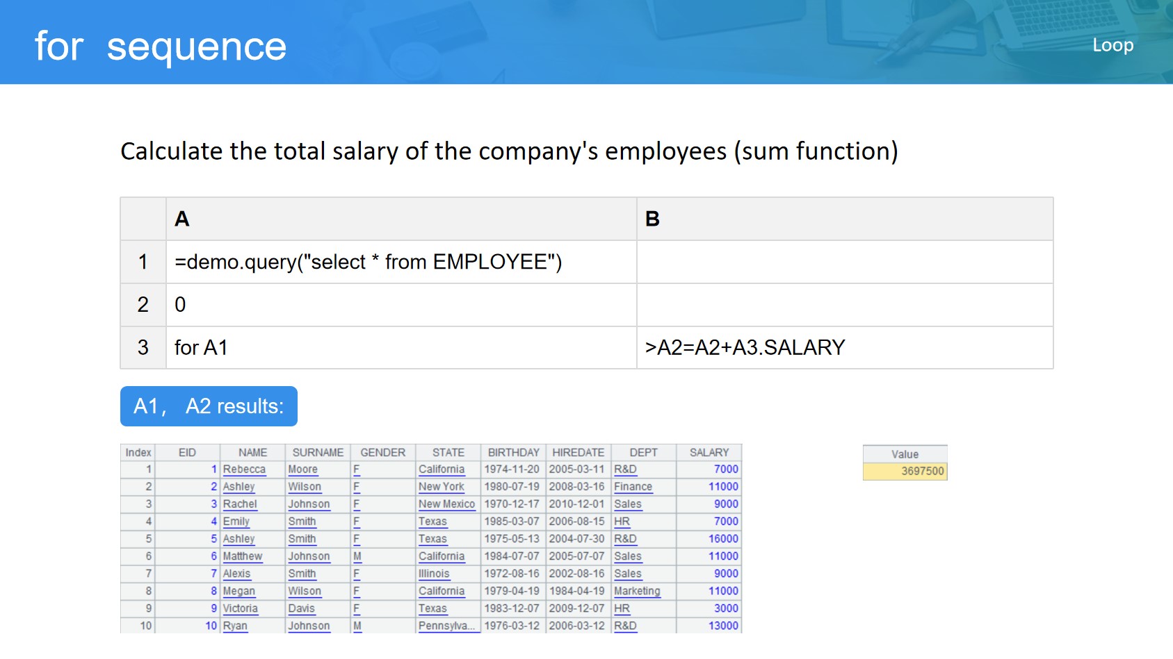Image resolution: width=1173 pixels, height=659 pixels.
Task: Click the Value column header
Action: click(905, 454)
